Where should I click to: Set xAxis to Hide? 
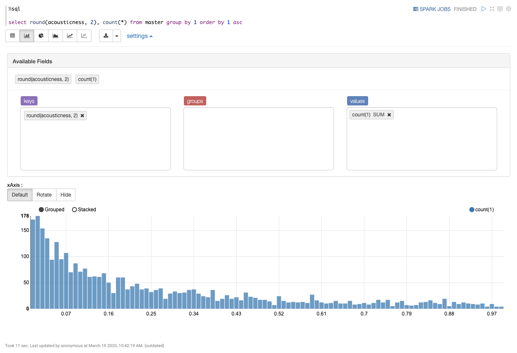[x=66, y=195]
